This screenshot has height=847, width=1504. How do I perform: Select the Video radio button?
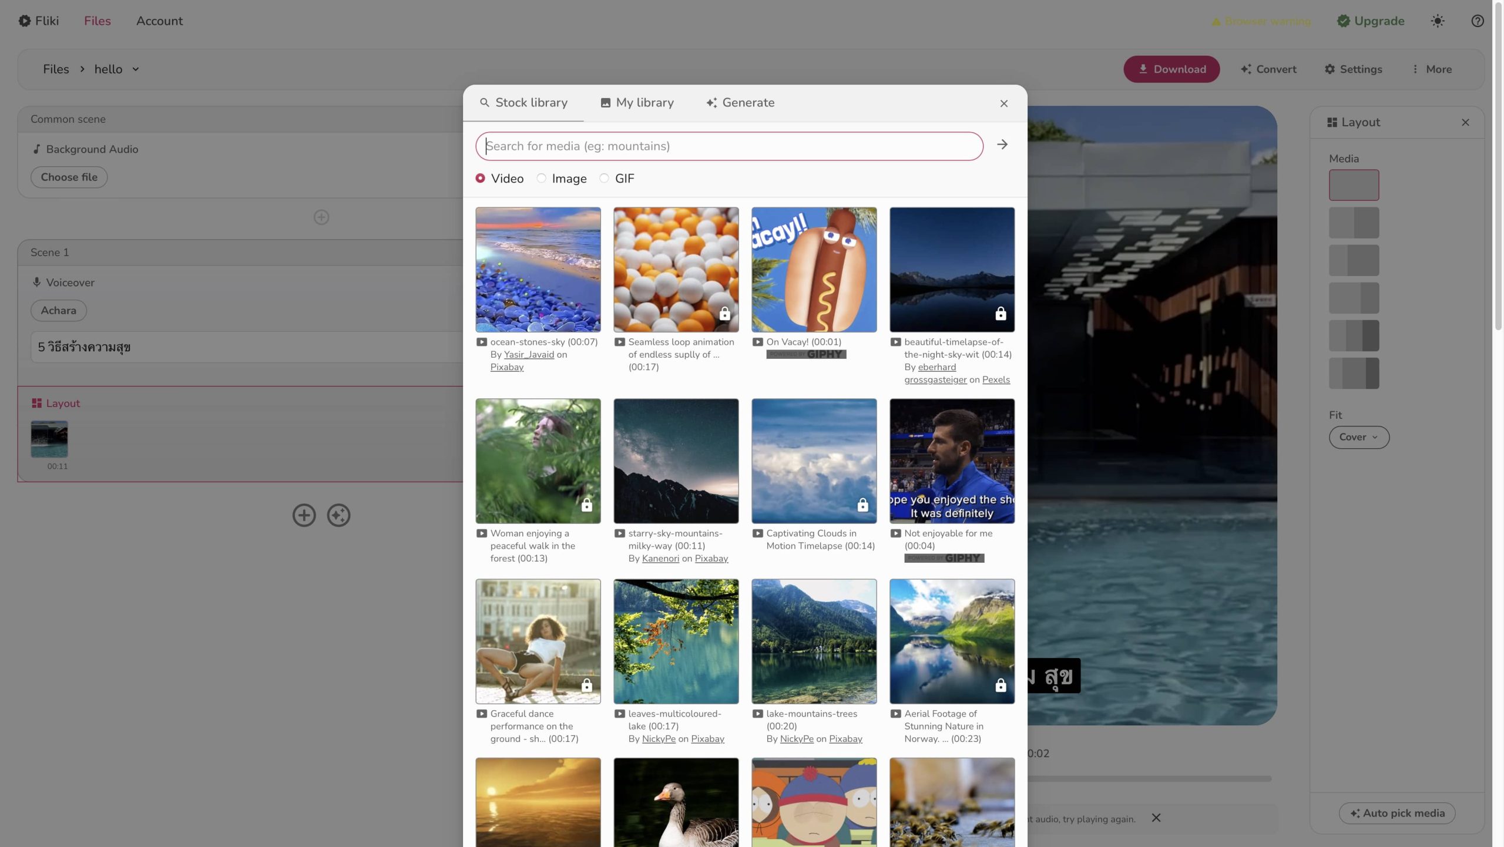(481, 178)
